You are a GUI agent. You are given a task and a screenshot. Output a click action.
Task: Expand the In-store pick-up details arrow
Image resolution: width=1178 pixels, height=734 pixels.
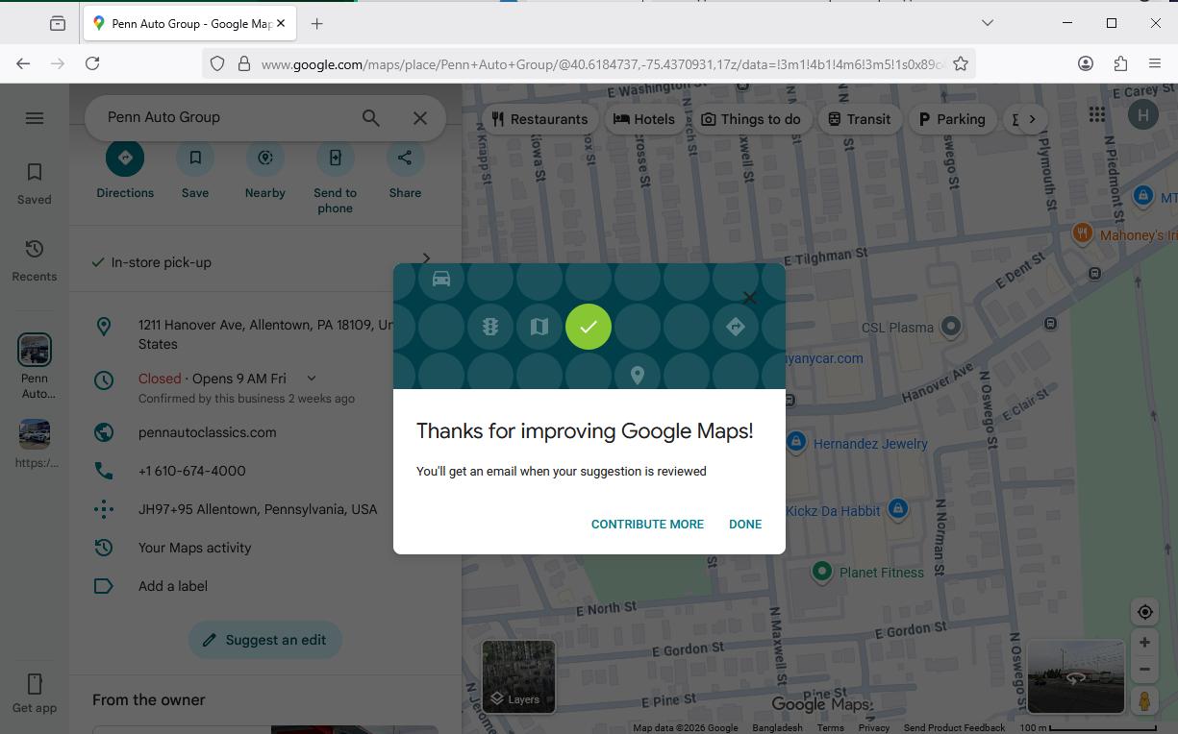tap(426, 259)
